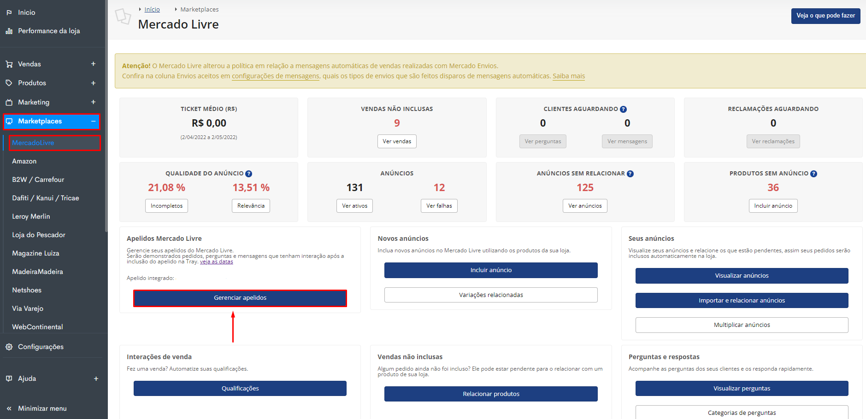
Task: Click the Relevância button
Action: (x=251, y=206)
